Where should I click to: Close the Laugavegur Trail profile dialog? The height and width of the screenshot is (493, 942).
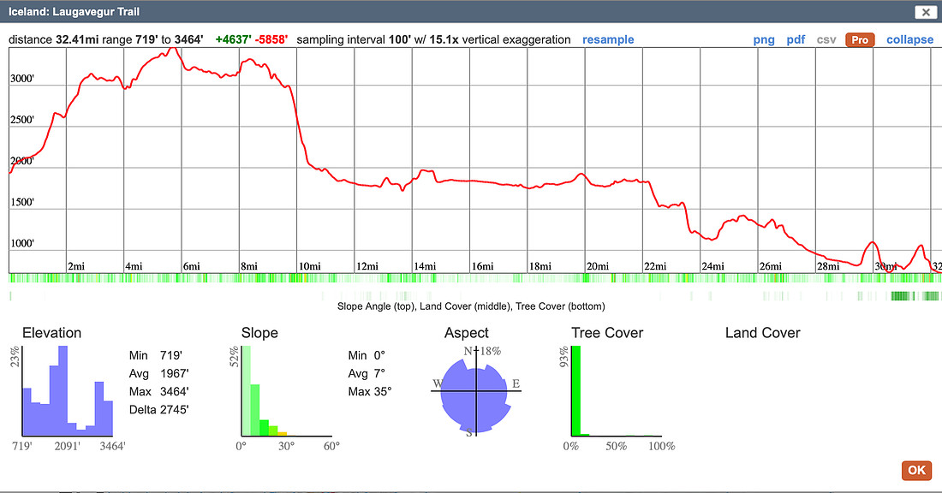pos(925,12)
